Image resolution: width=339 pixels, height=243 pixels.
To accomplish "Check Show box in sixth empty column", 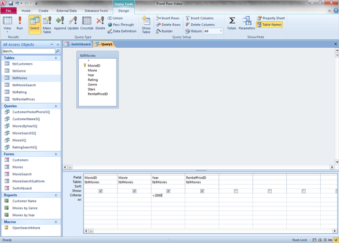I will [x=270, y=191].
